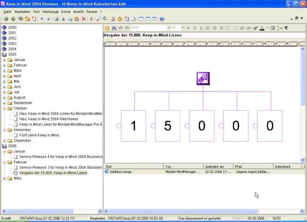Click the undo arrow in editor toolbar
This screenshot has width=307, height=222.
120,28
